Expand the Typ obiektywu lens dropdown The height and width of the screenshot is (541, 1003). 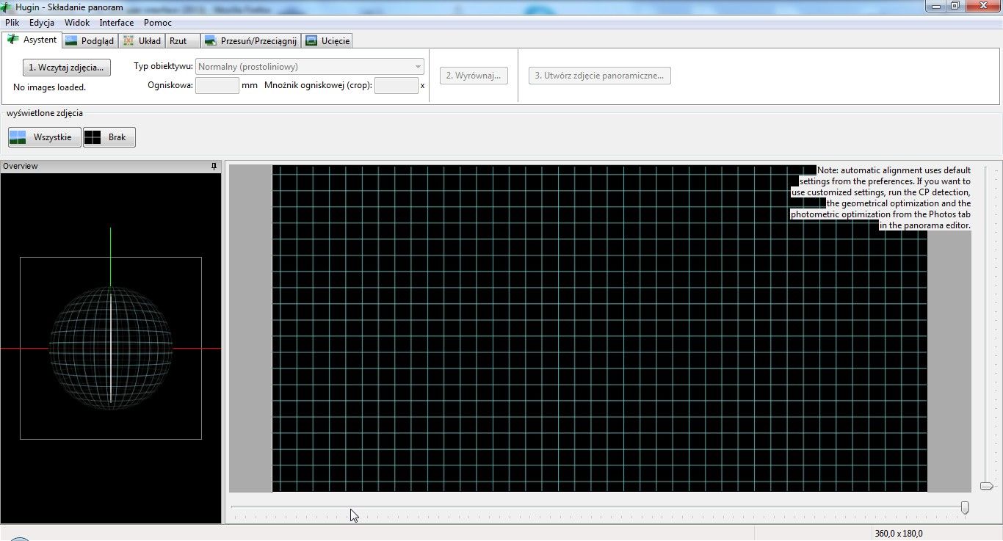tap(310, 67)
